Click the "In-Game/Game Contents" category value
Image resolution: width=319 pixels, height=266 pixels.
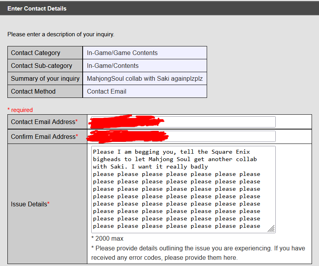(122, 53)
